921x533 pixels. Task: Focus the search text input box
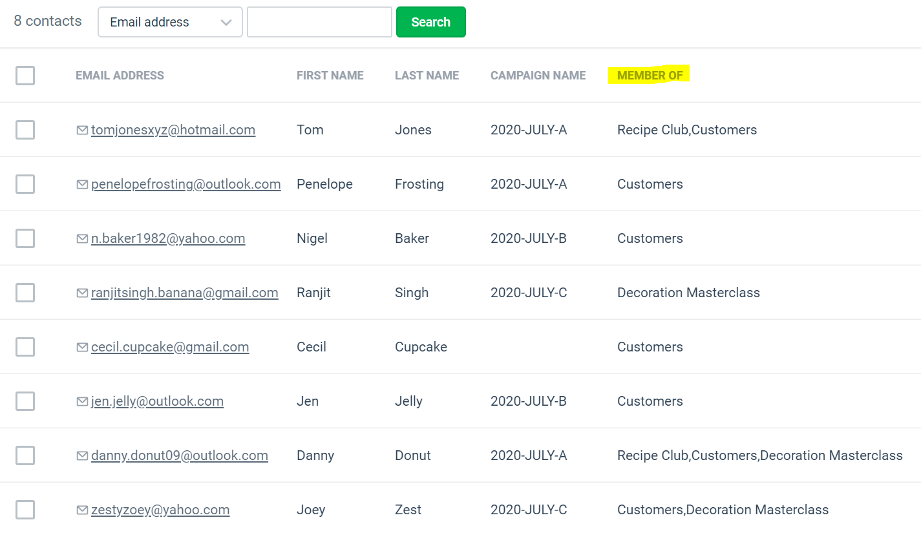pos(319,22)
